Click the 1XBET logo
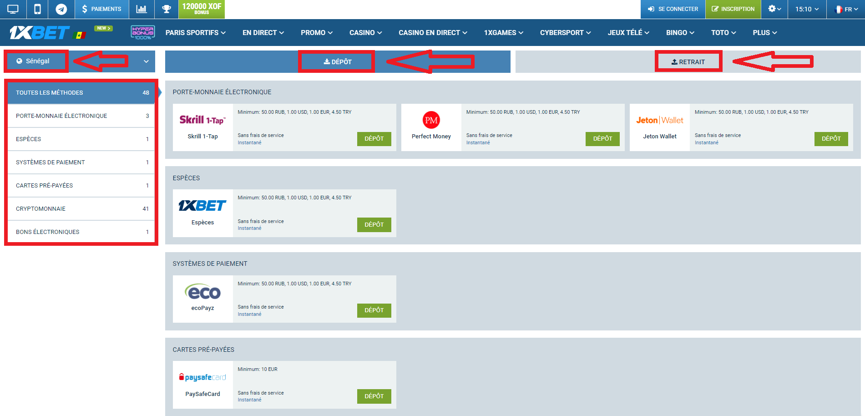This screenshot has width=865, height=416. click(40, 33)
